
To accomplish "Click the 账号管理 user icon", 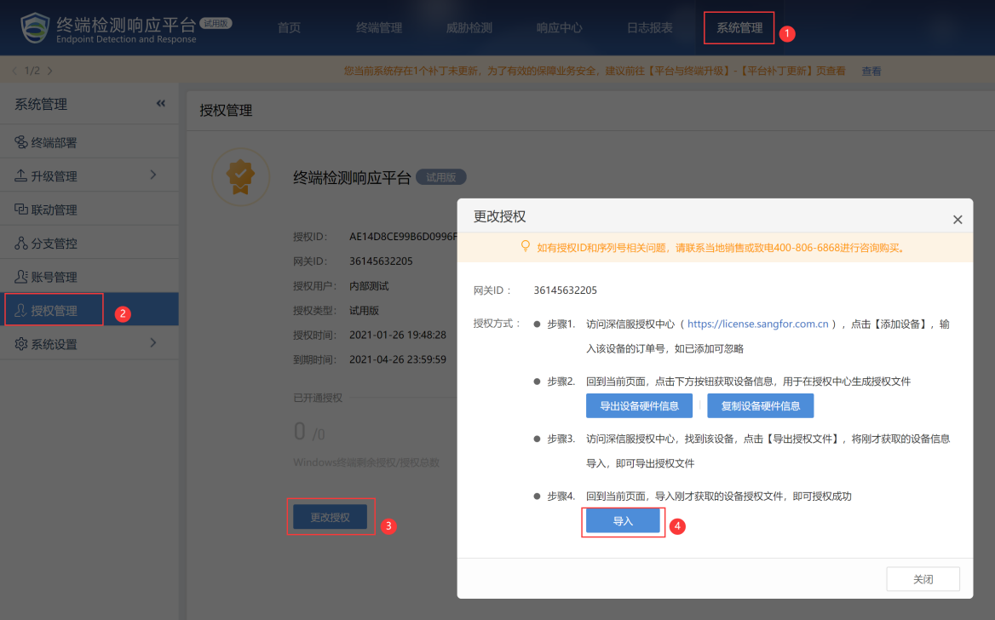I will [x=21, y=277].
